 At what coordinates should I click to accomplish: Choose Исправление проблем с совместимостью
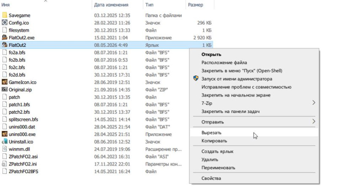tap(246, 87)
